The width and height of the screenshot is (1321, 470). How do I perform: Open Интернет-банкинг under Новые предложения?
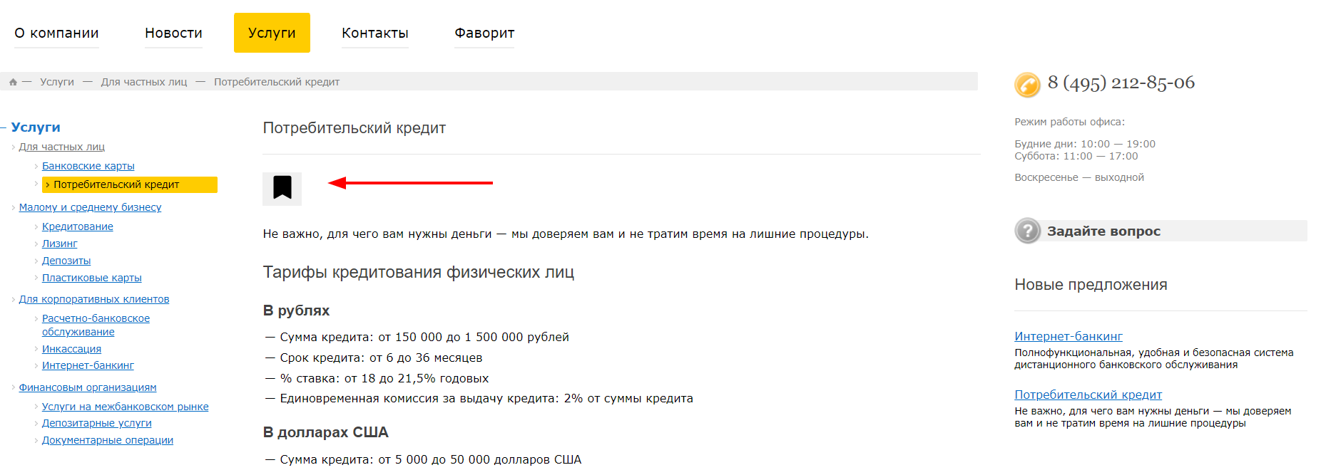pos(1068,336)
